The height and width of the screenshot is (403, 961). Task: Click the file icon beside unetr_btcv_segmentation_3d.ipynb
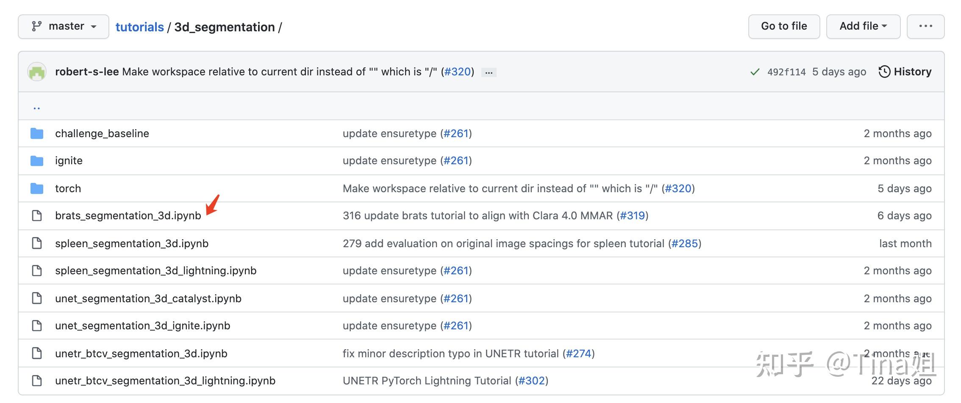[37, 353]
